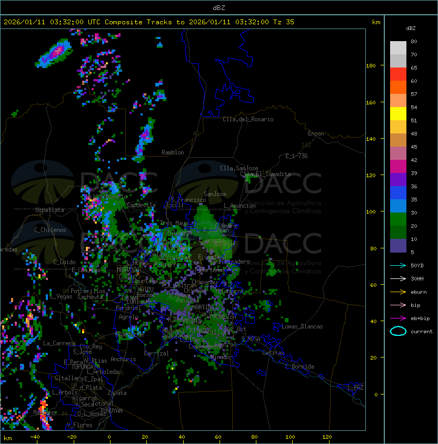Click the 'La_Carrera' location label
438x444 pixels.
tap(59, 343)
